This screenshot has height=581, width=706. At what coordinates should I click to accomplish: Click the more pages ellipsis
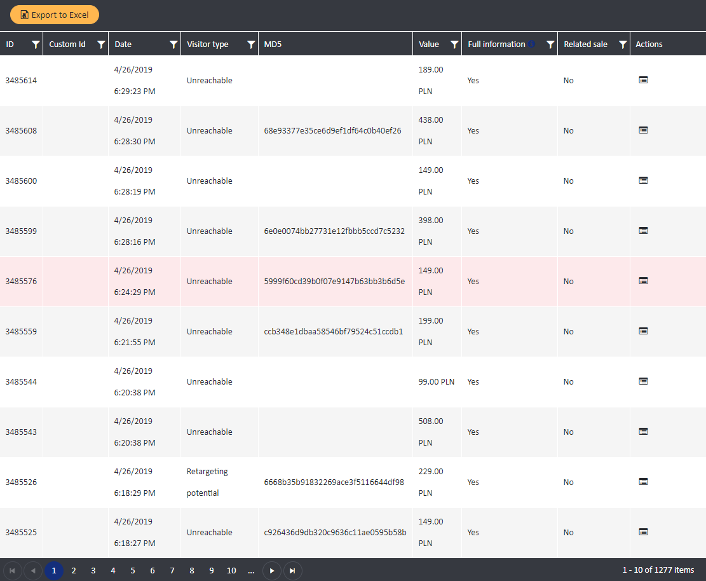pos(251,571)
